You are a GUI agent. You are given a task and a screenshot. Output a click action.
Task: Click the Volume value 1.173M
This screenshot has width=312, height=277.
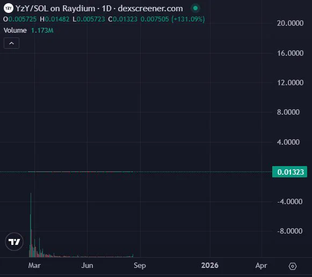coord(42,31)
